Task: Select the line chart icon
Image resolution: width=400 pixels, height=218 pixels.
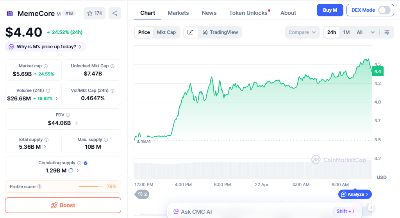Action: click(190, 32)
